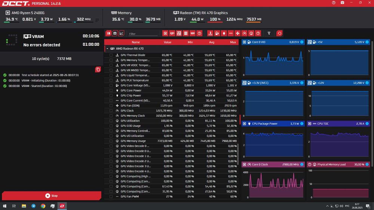Check the GPU Utilization row checkbox
Image resolution: width=374 pixels, height=210 pixels.
pyautogui.click(x=111, y=121)
